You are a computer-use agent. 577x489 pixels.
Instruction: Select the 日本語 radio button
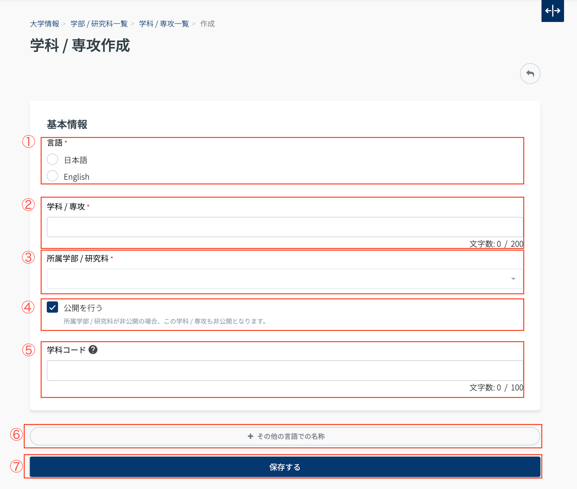coord(52,159)
